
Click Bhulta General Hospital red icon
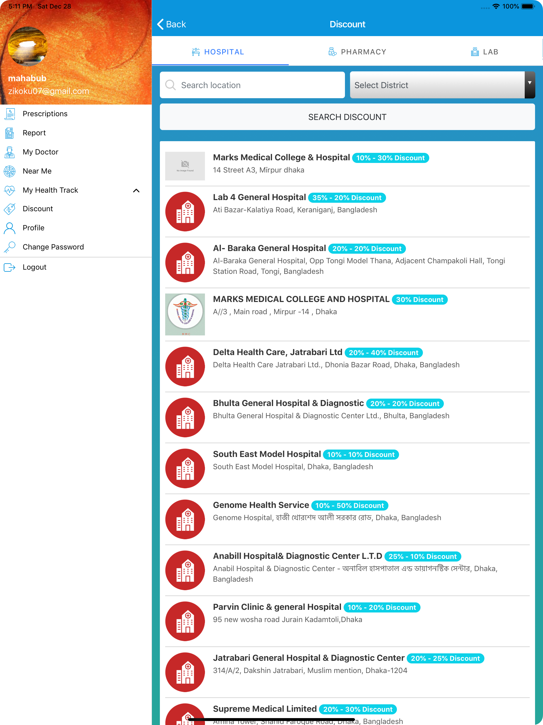[x=185, y=417]
